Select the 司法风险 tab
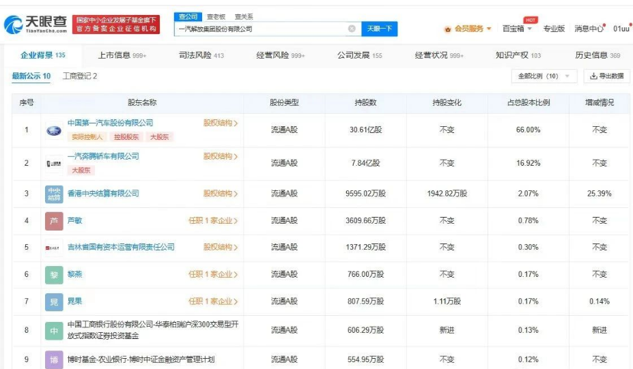The height and width of the screenshot is (369, 633). [x=201, y=55]
